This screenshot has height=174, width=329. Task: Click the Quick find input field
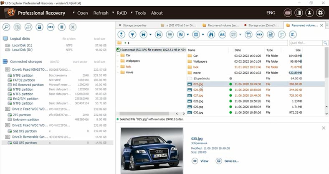pos(306,43)
